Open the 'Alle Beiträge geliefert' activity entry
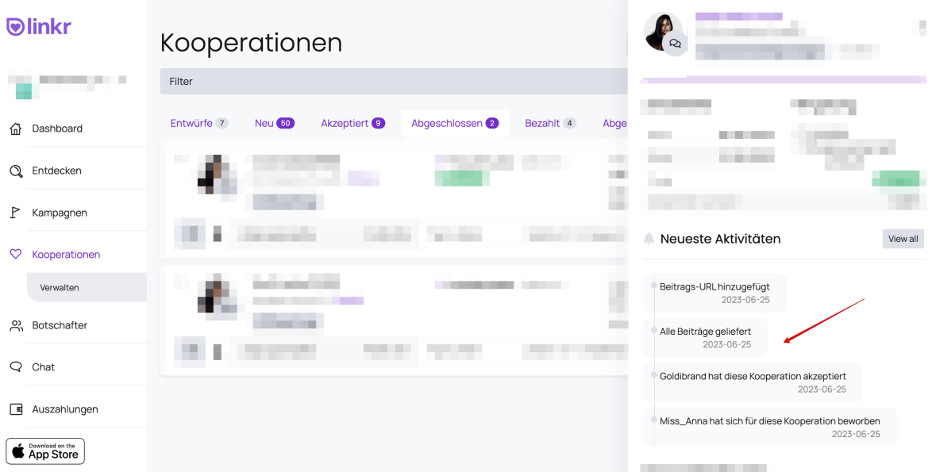936x472 pixels. 705,337
